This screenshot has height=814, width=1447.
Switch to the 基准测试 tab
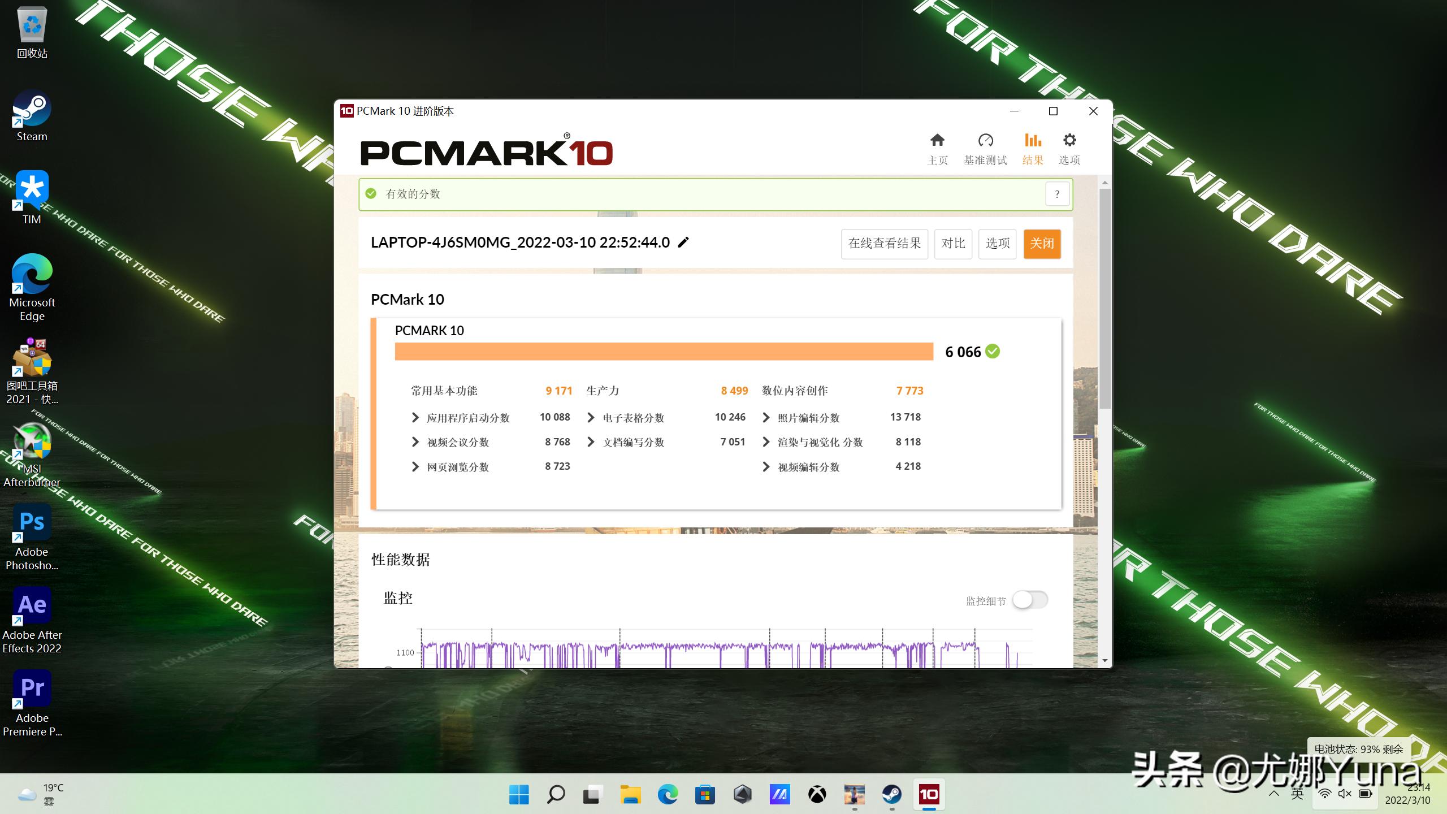[x=985, y=148]
